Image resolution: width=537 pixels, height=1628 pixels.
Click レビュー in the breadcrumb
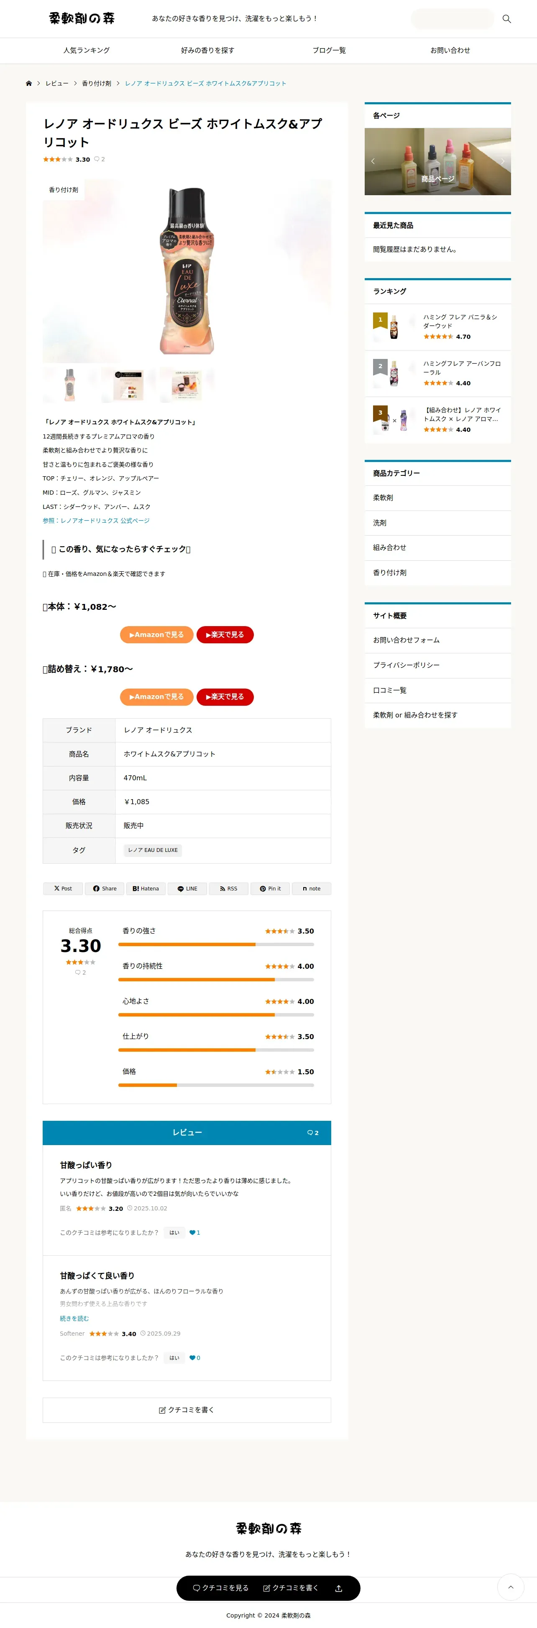pyautogui.click(x=57, y=83)
